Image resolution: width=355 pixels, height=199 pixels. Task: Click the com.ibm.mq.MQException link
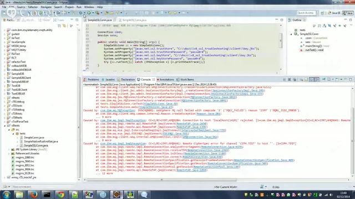[x=118, y=111]
